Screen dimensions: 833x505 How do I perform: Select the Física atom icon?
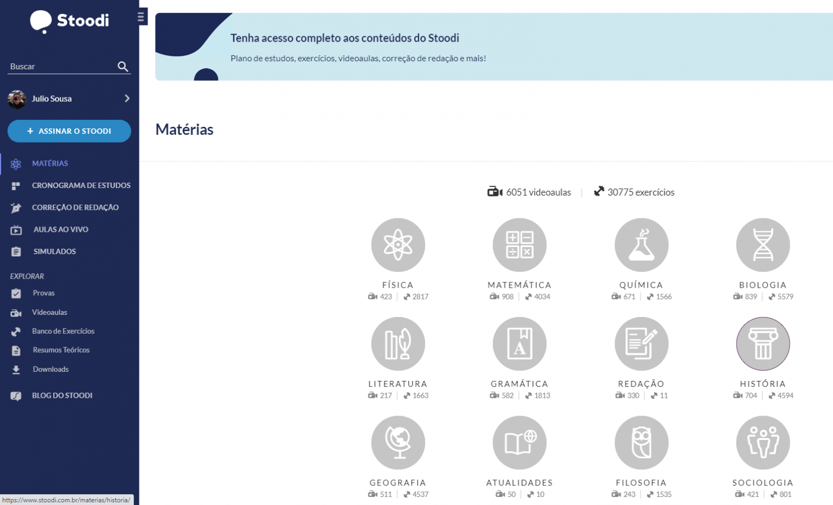[398, 245]
